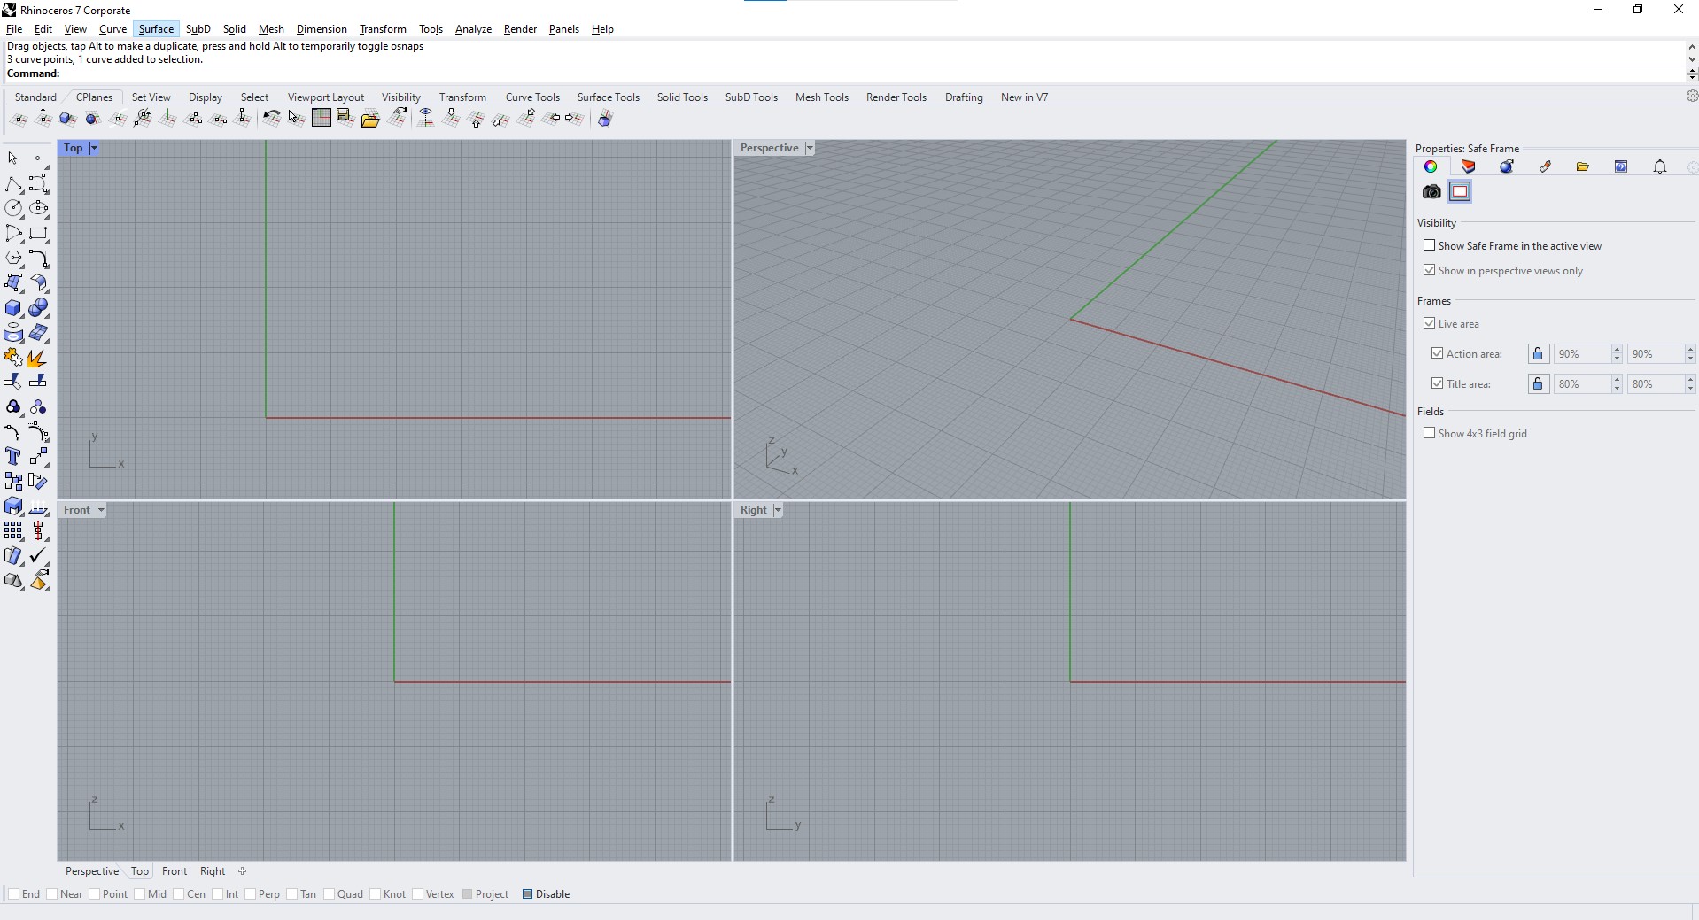The width and height of the screenshot is (1699, 920).
Task: Open the color wheel Properties panel tab
Action: coord(1431,166)
